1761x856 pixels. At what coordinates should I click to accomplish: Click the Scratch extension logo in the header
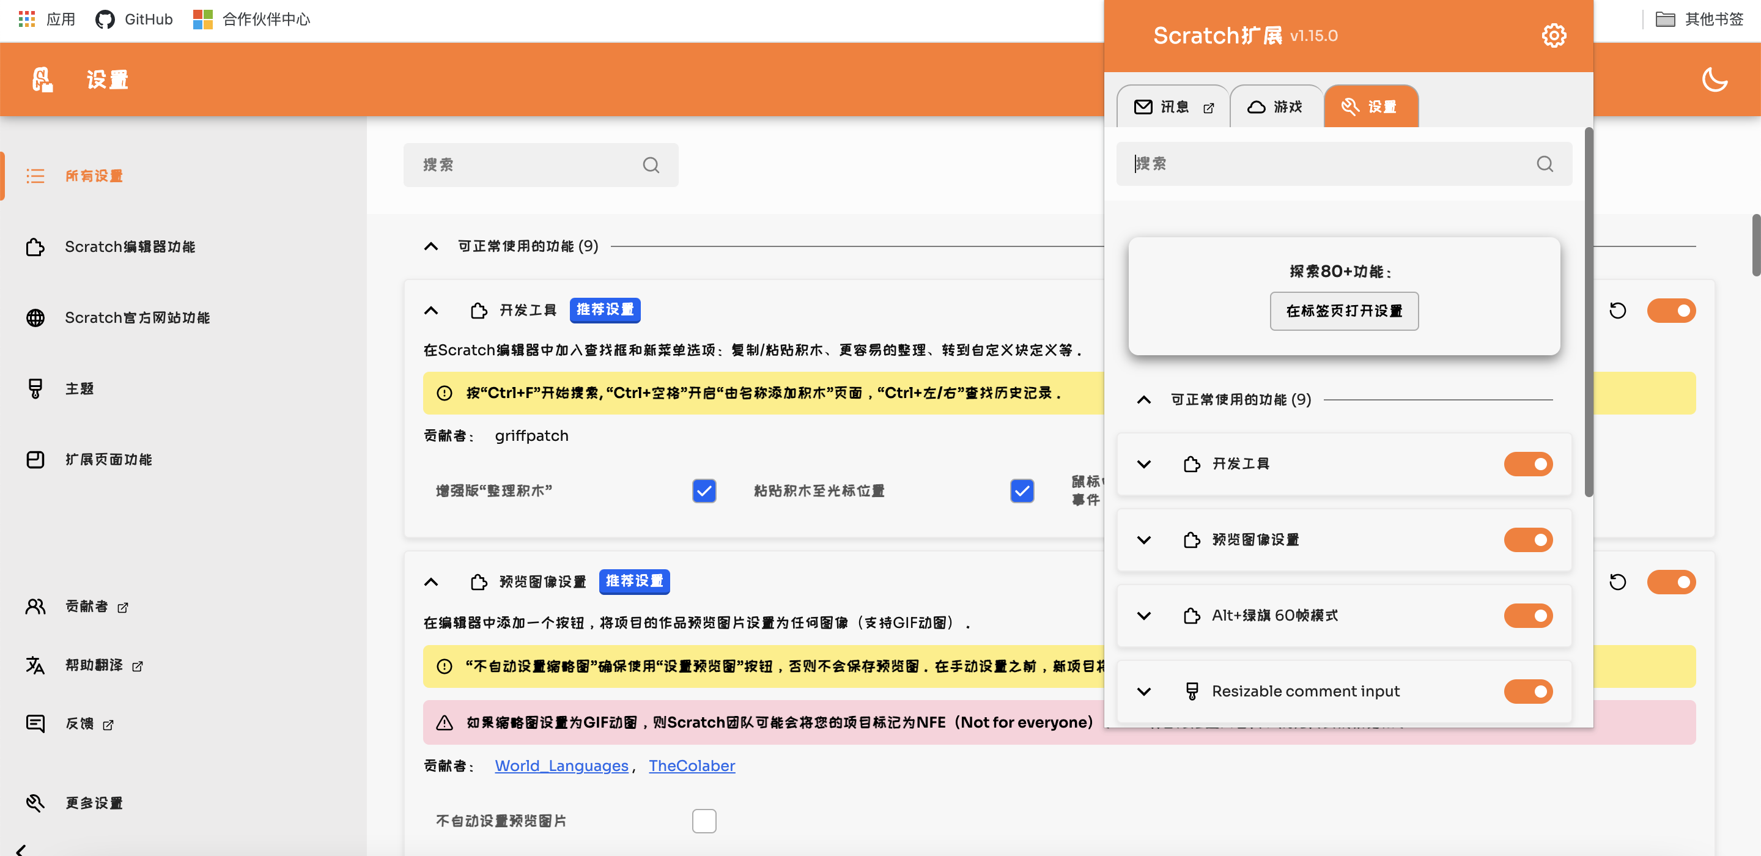42,79
